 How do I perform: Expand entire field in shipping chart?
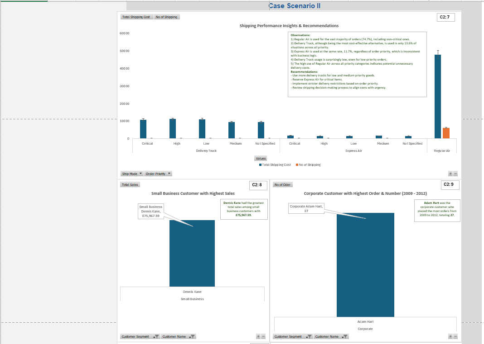click(450, 174)
